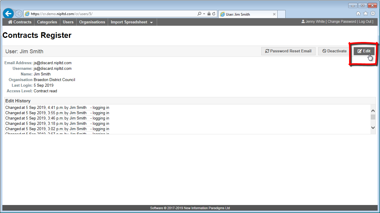This screenshot has height=213, width=380.
Task: Open the browser home icon
Action: click(x=358, y=14)
